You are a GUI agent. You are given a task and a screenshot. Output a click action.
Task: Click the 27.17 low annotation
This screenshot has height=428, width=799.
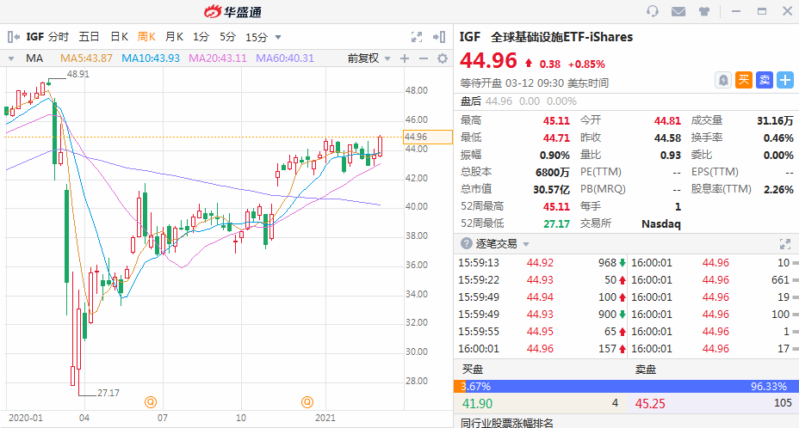(x=108, y=393)
